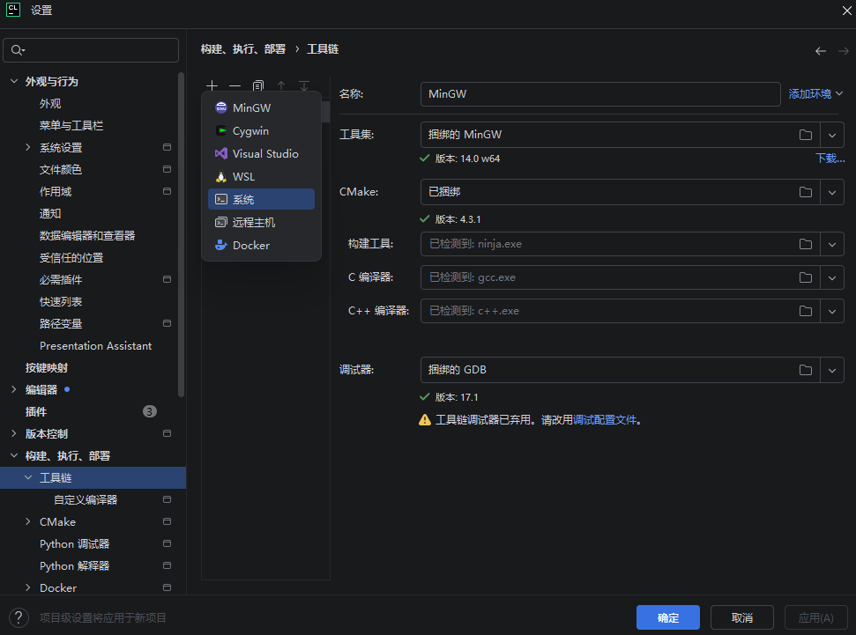Click project-level icon beside 版本控制
The width and height of the screenshot is (856, 635).
coord(167,433)
